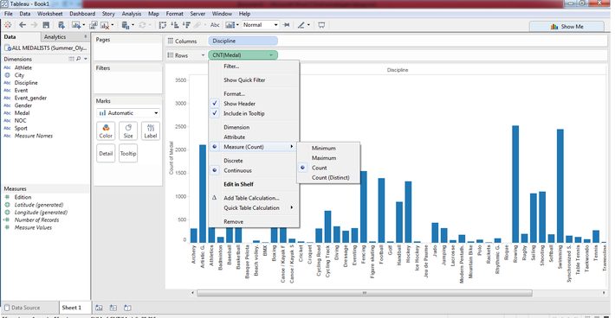The image size is (615, 318).
Task: Click the Show Me button
Action: pos(566,27)
